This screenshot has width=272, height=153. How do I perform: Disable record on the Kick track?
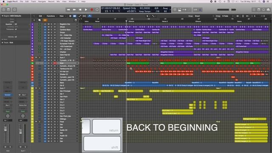(x=55, y=63)
